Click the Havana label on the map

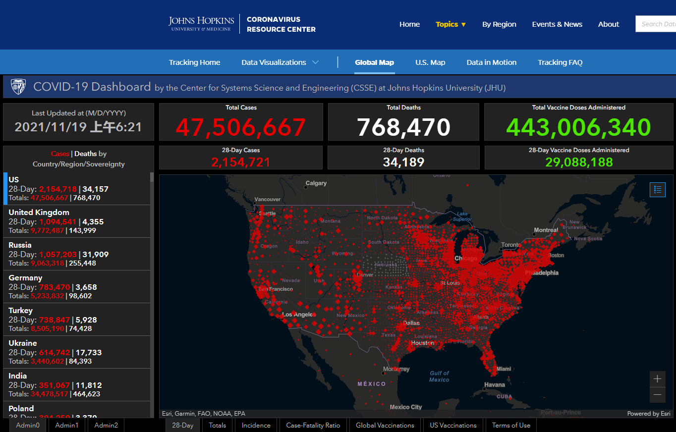coord(495,385)
